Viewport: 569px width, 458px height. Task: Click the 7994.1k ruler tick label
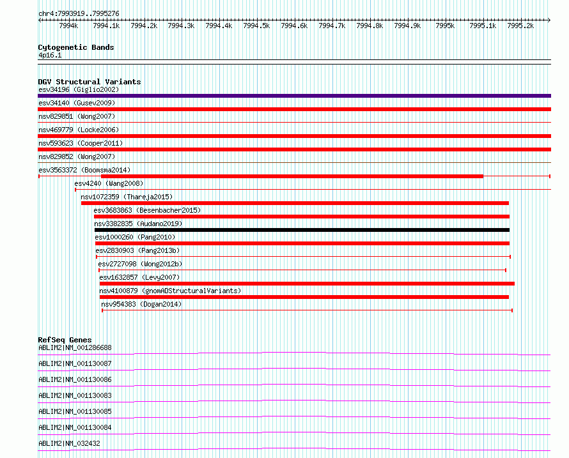106,26
